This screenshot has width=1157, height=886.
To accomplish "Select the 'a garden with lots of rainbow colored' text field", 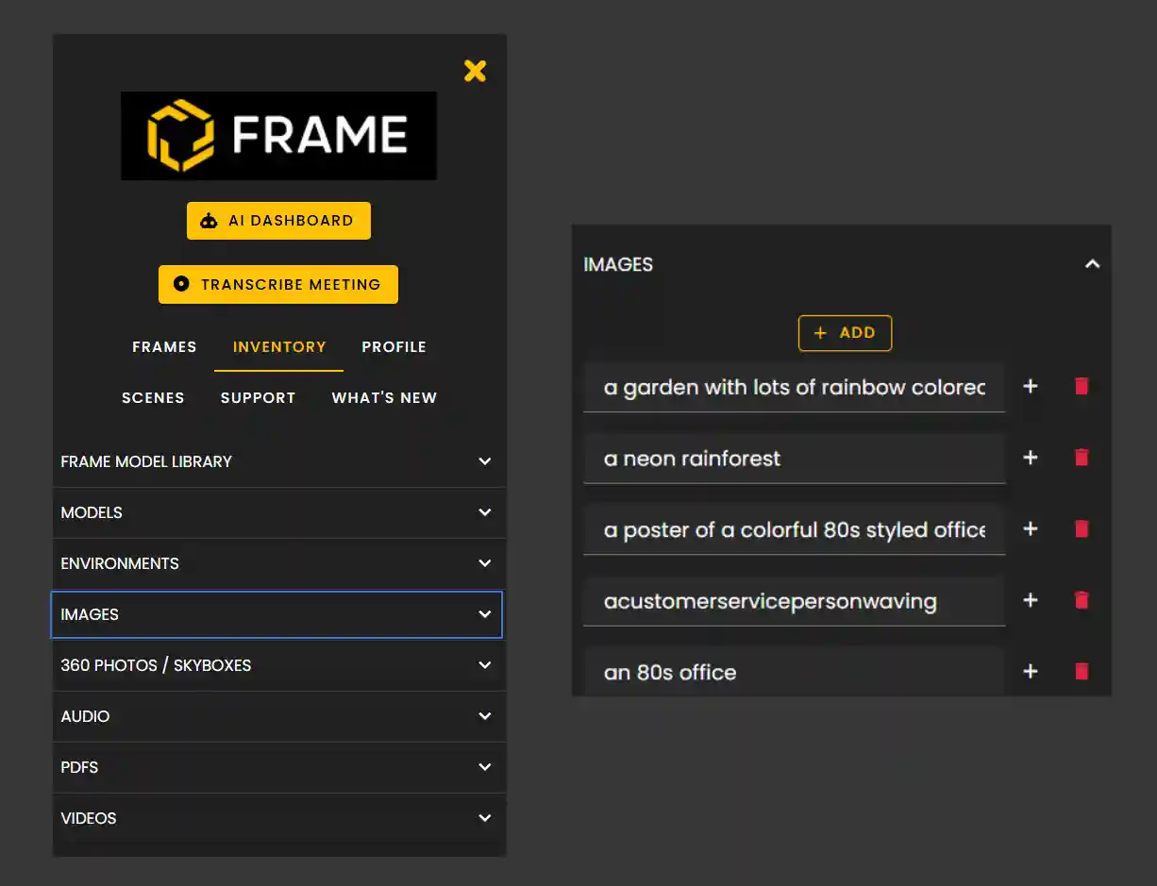I will 795,386.
